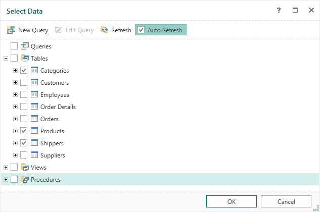Select the Suppliers tree item
The width and height of the screenshot is (320, 212).
tap(53, 155)
